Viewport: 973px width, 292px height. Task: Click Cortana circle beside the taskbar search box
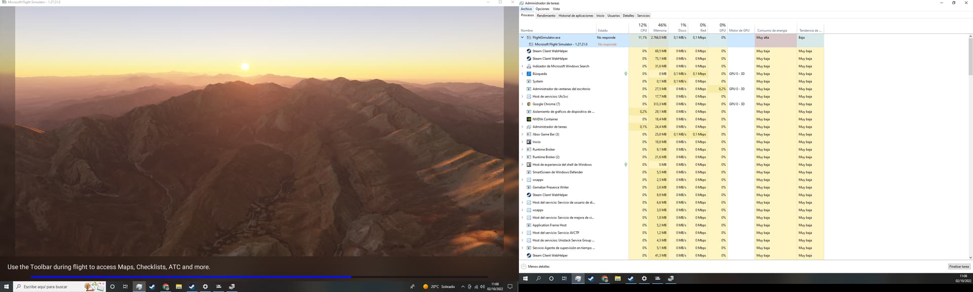click(x=112, y=286)
